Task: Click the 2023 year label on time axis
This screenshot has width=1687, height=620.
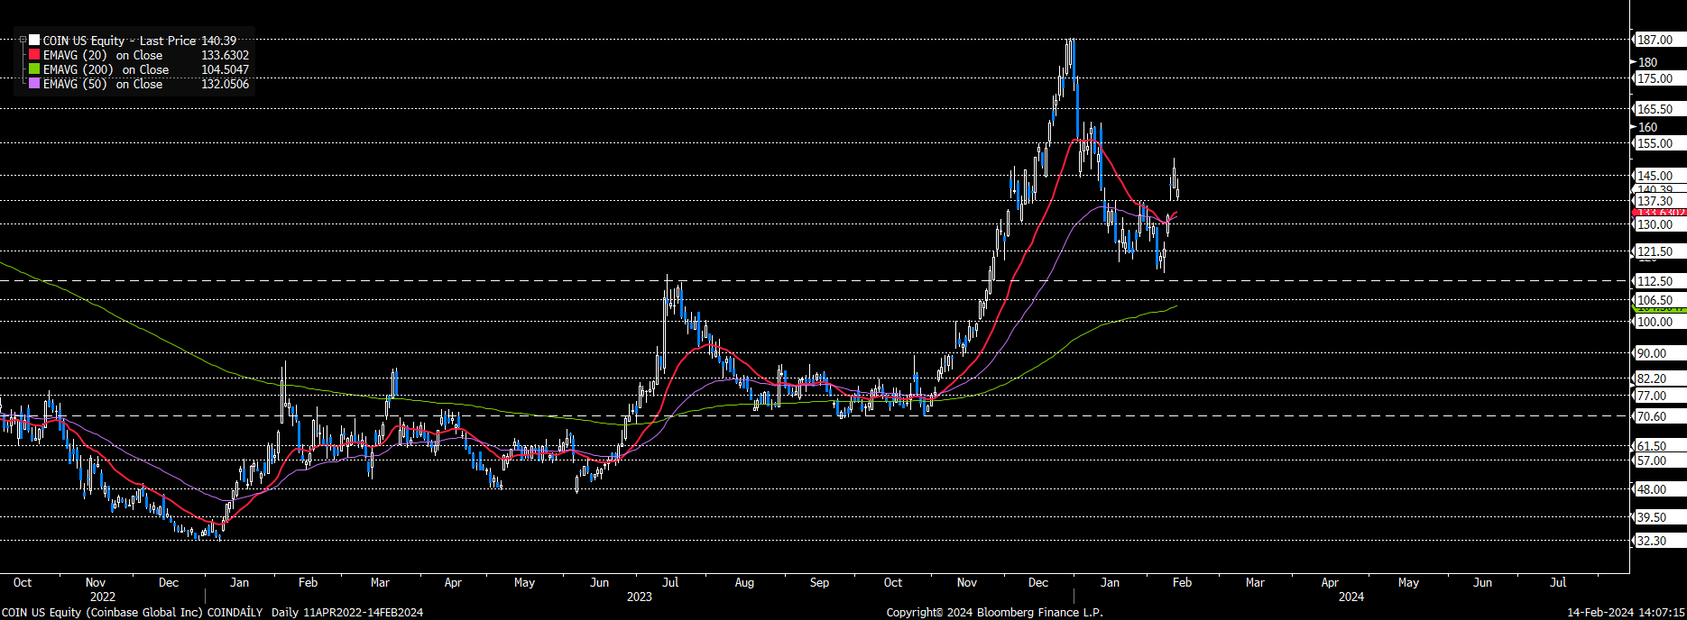Action: 639,597
